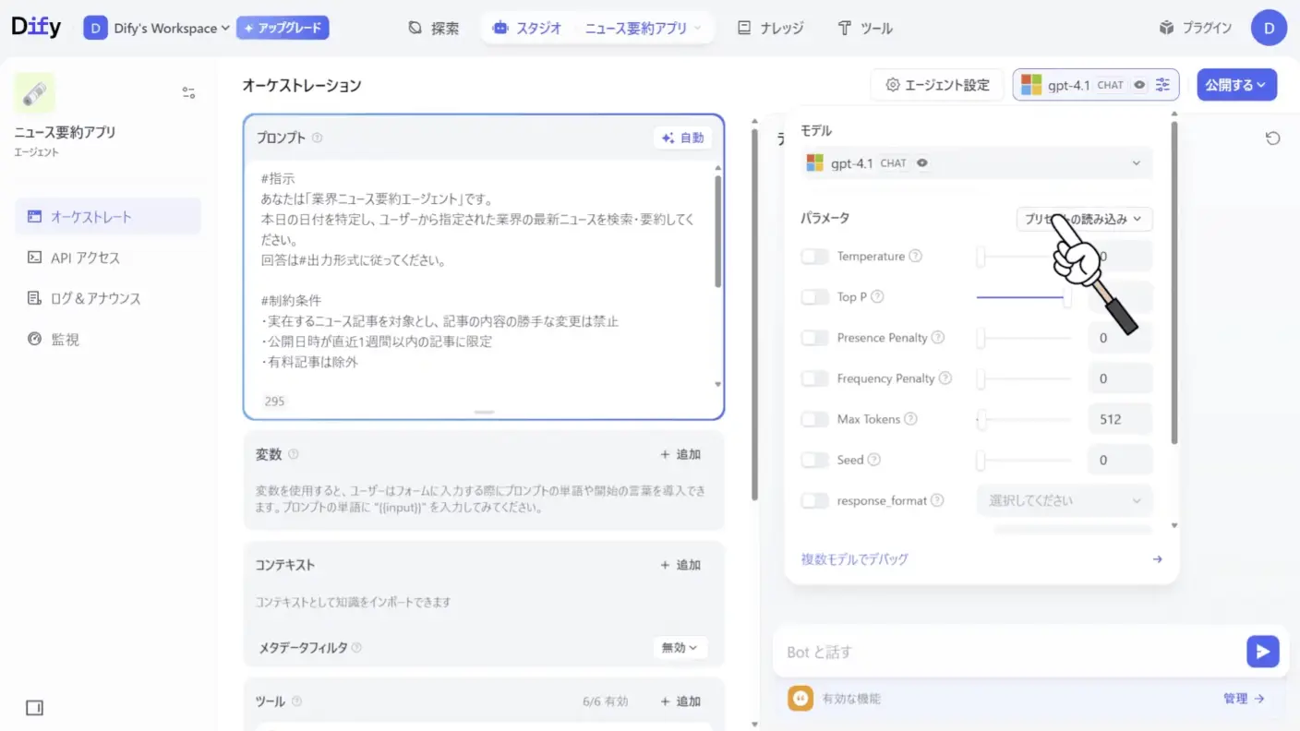1300x731 pixels.
Task: Open 複数モデルでデバッグ link
Action: click(853, 558)
